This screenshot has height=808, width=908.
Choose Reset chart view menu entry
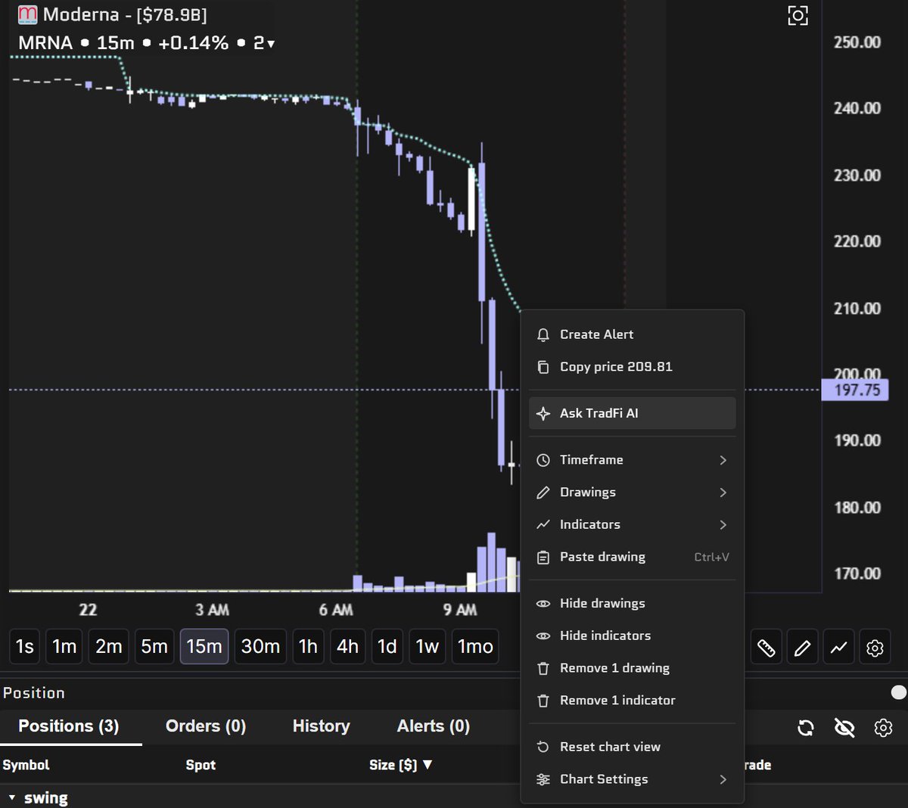pyautogui.click(x=633, y=747)
